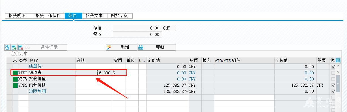
Task: Click the 单位 column header
Action: coord(132,61)
